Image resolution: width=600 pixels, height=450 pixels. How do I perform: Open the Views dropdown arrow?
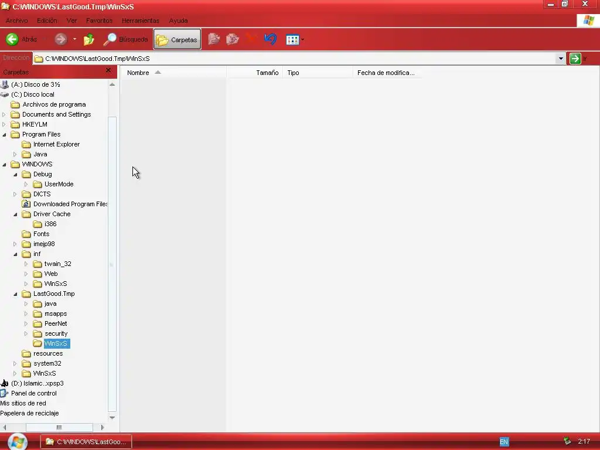tap(303, 39)
